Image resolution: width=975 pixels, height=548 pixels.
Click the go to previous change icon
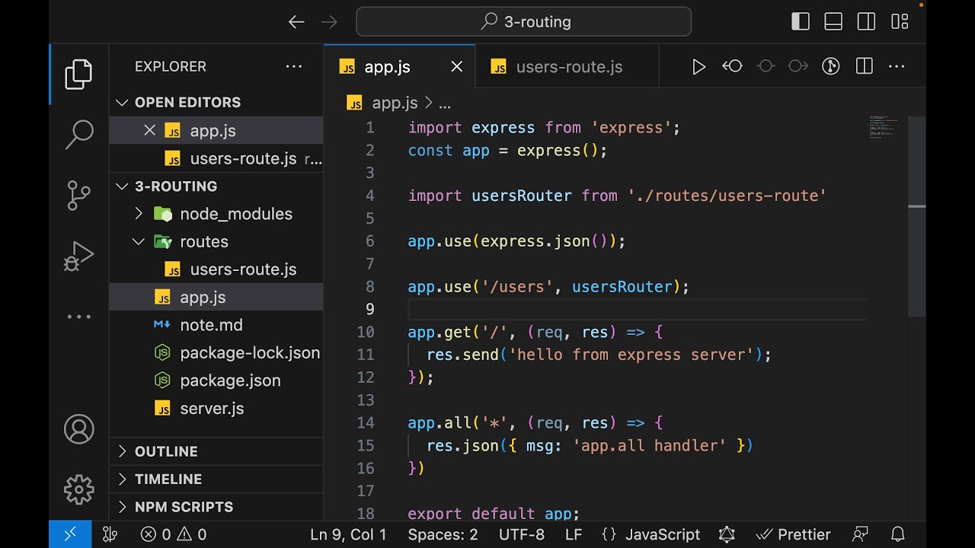(732, 67)
